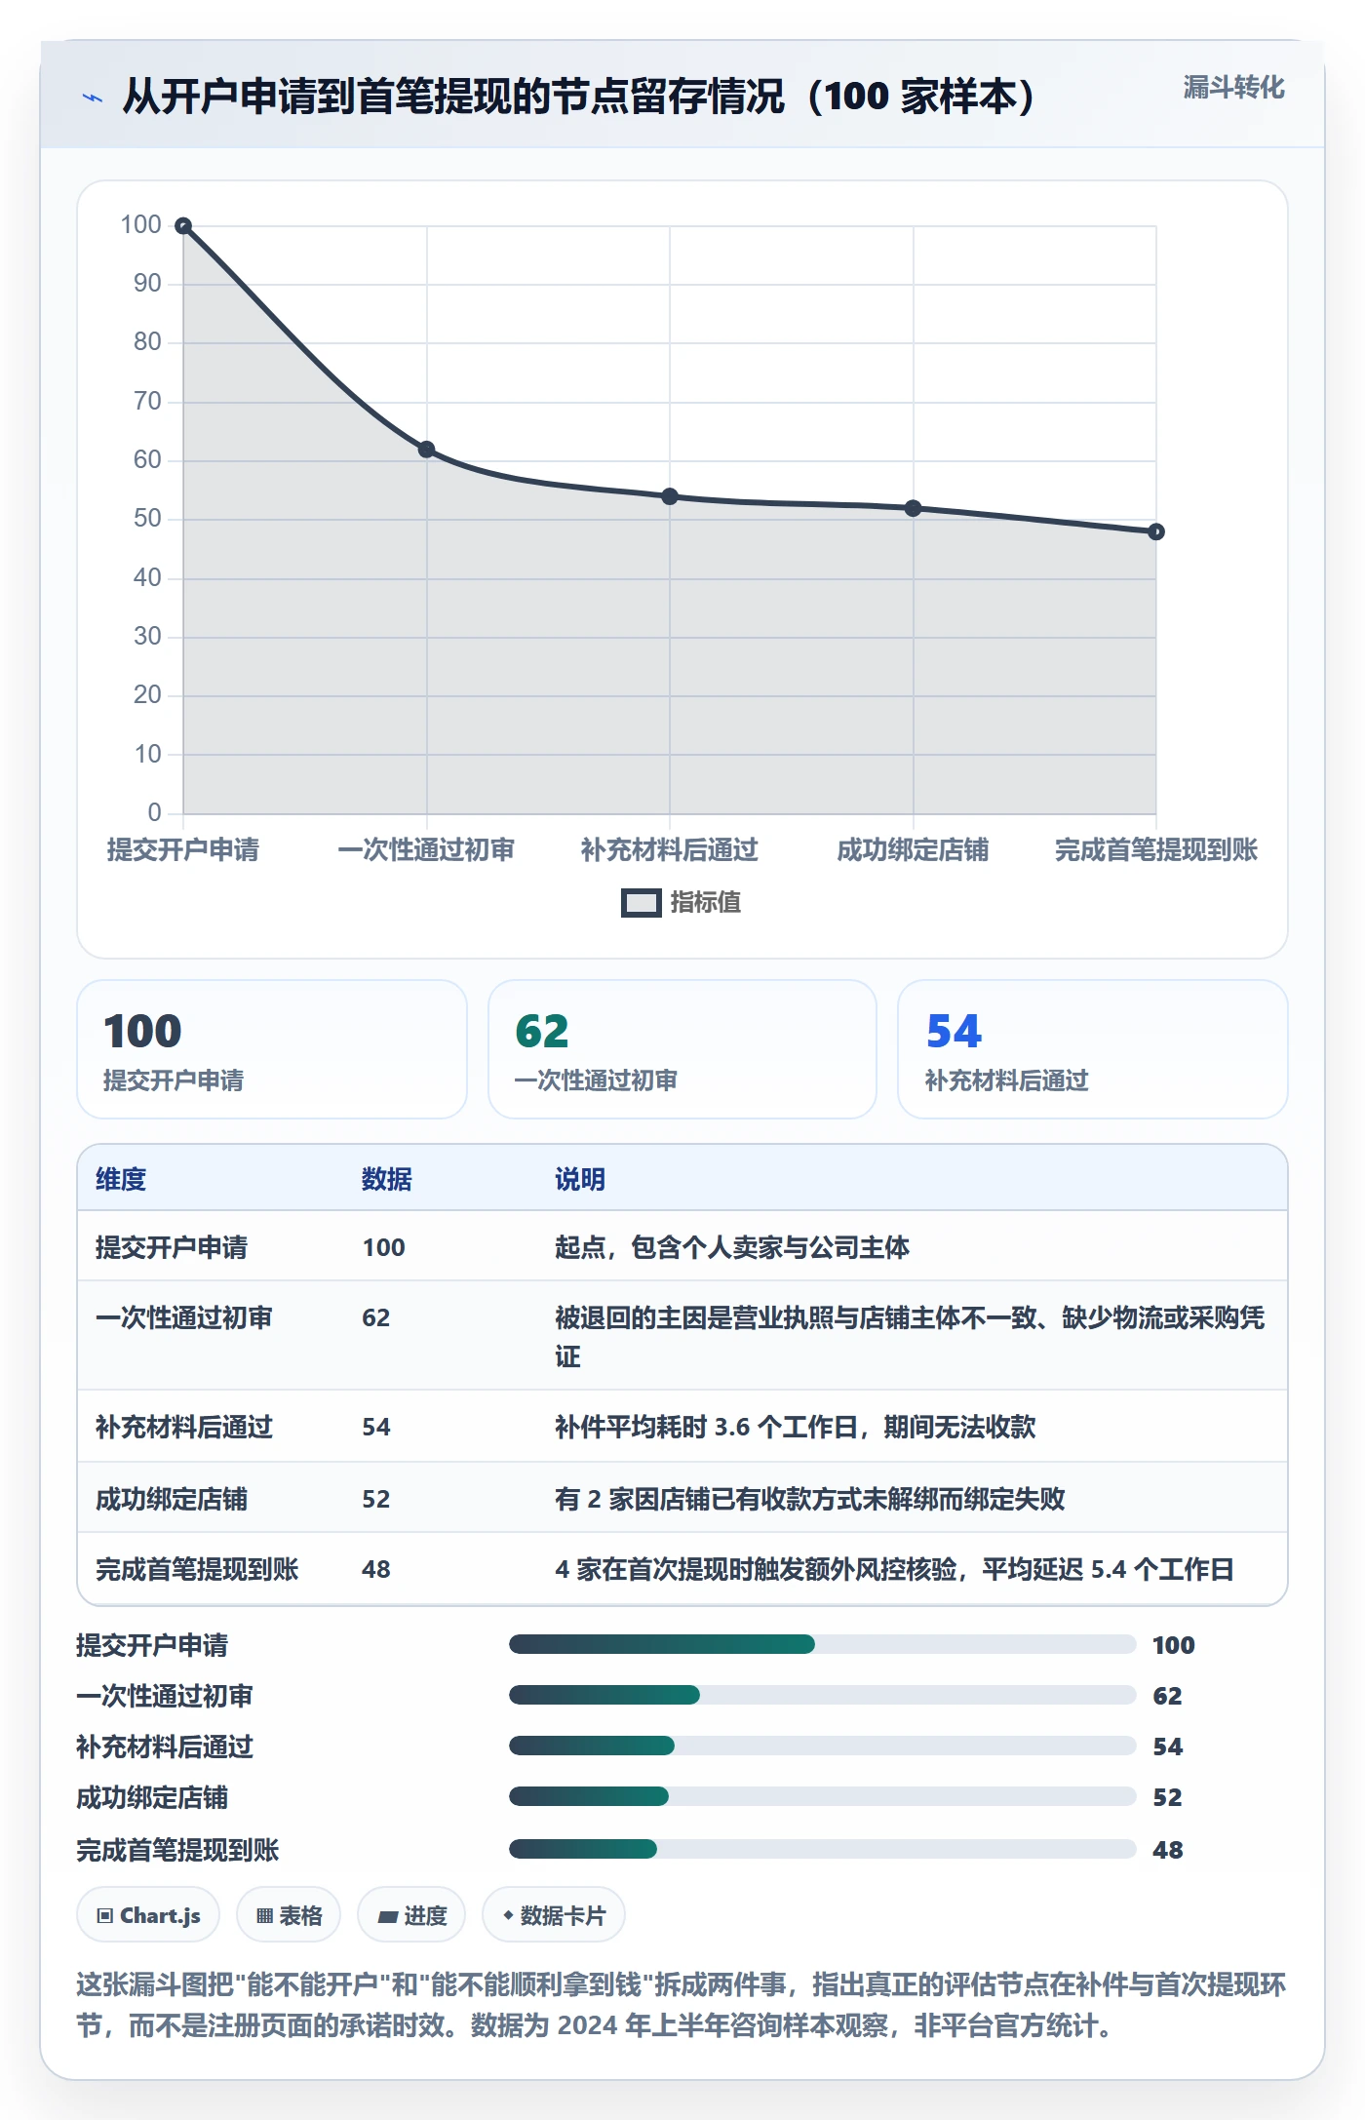The image size is (1365, 2120).
Task: Click table value 54 in 数据 column
Action: [376, 1428]
